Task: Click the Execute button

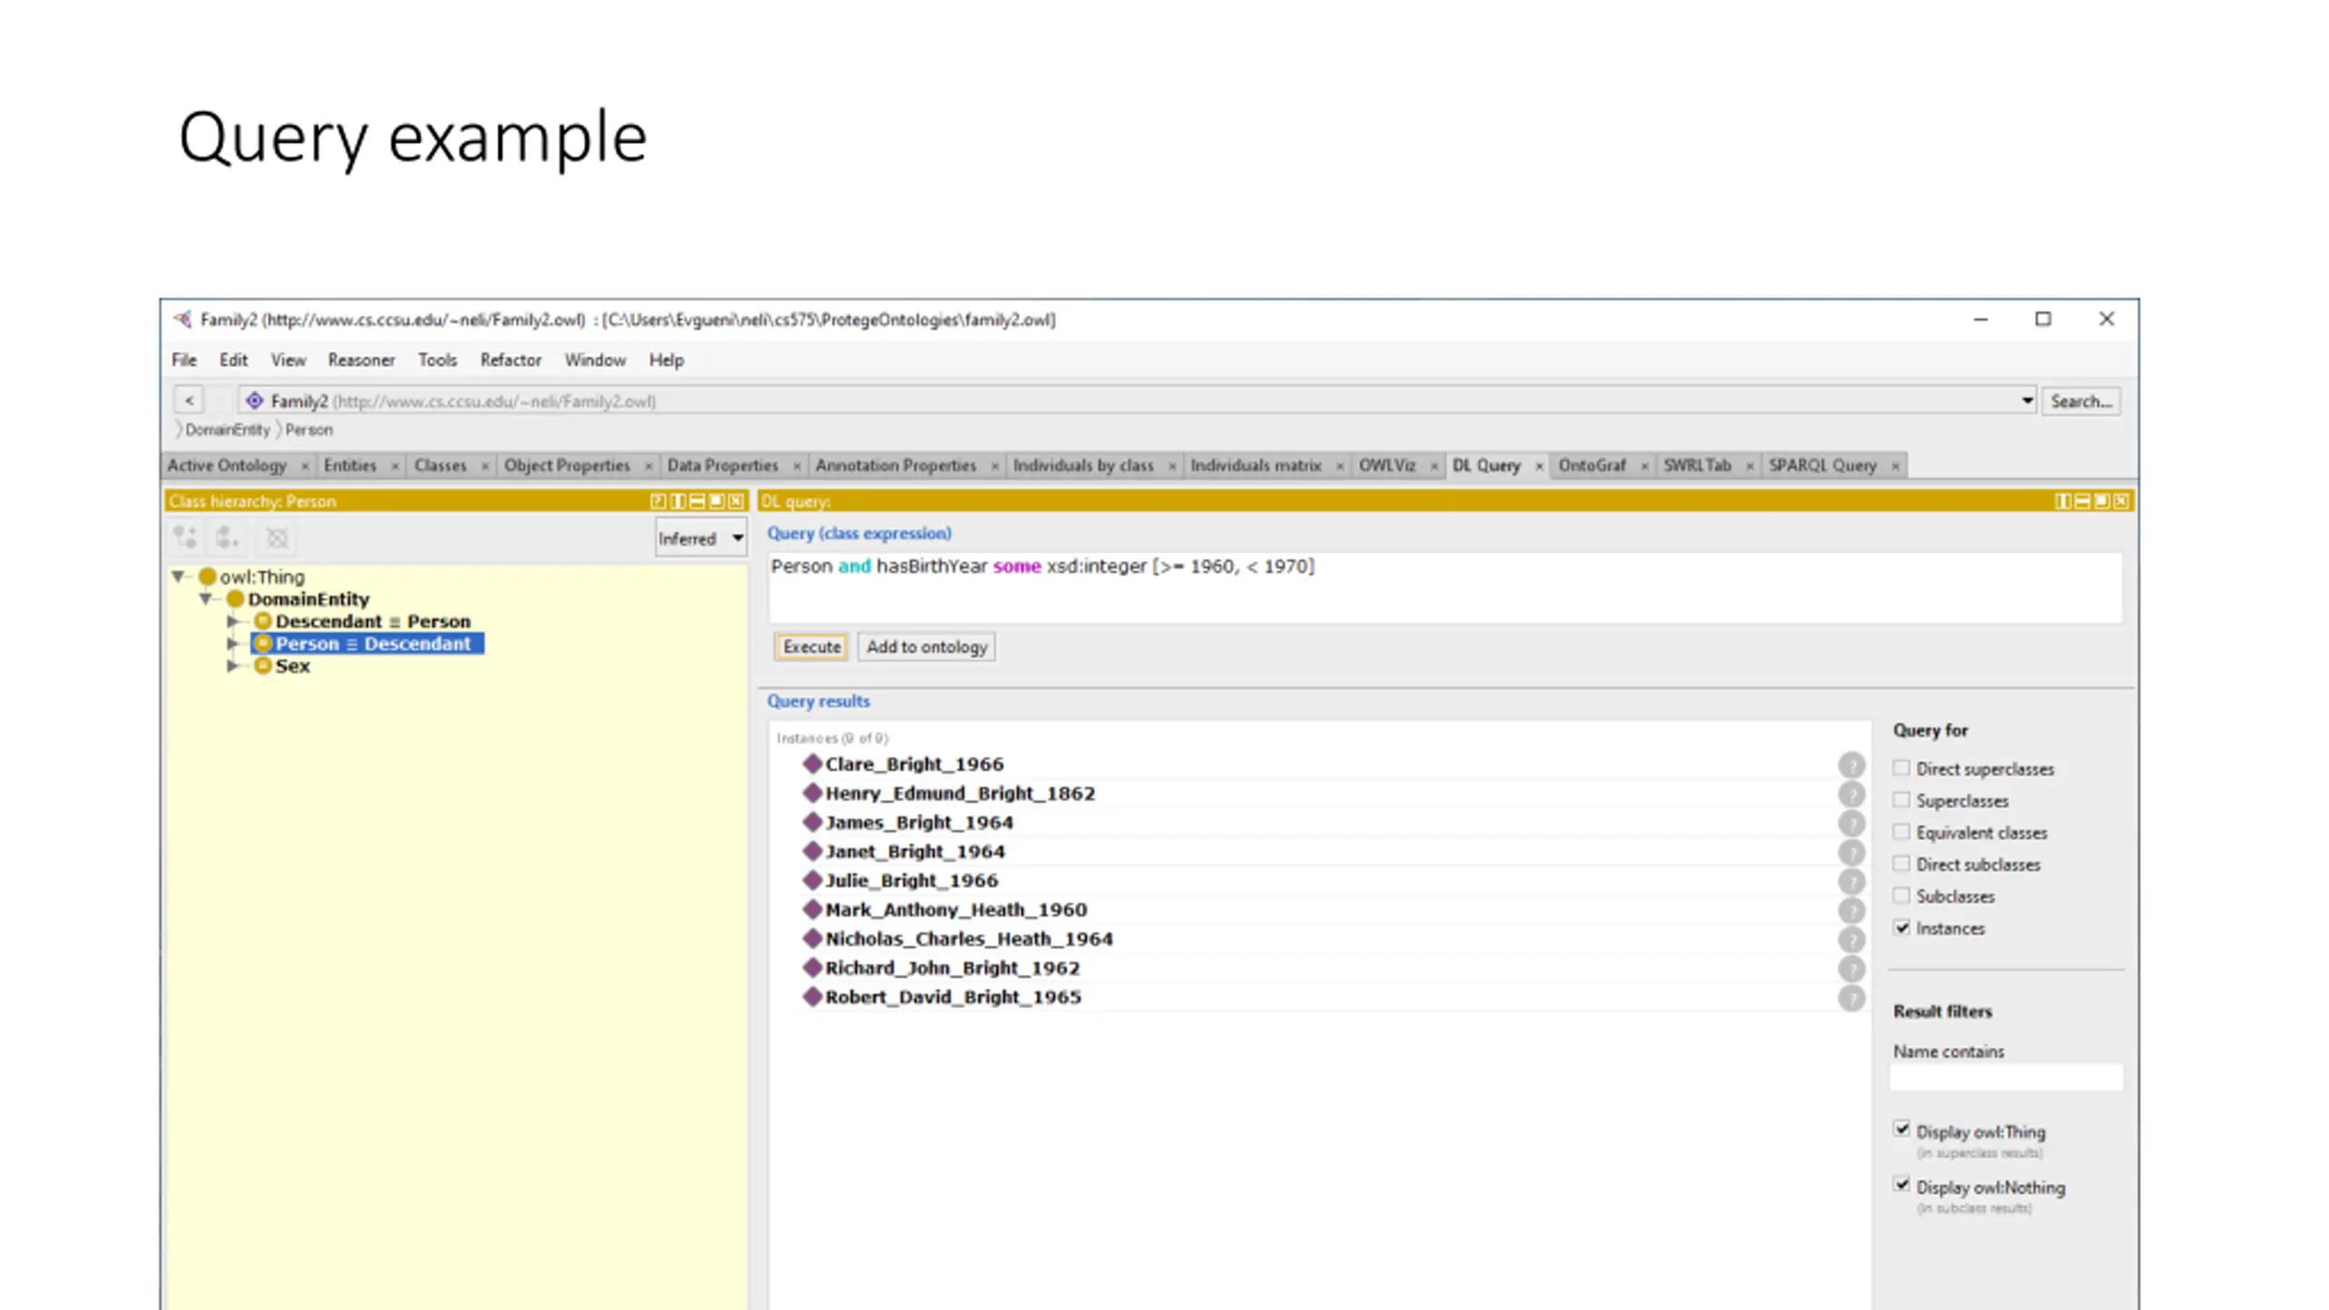Action: 812,647
